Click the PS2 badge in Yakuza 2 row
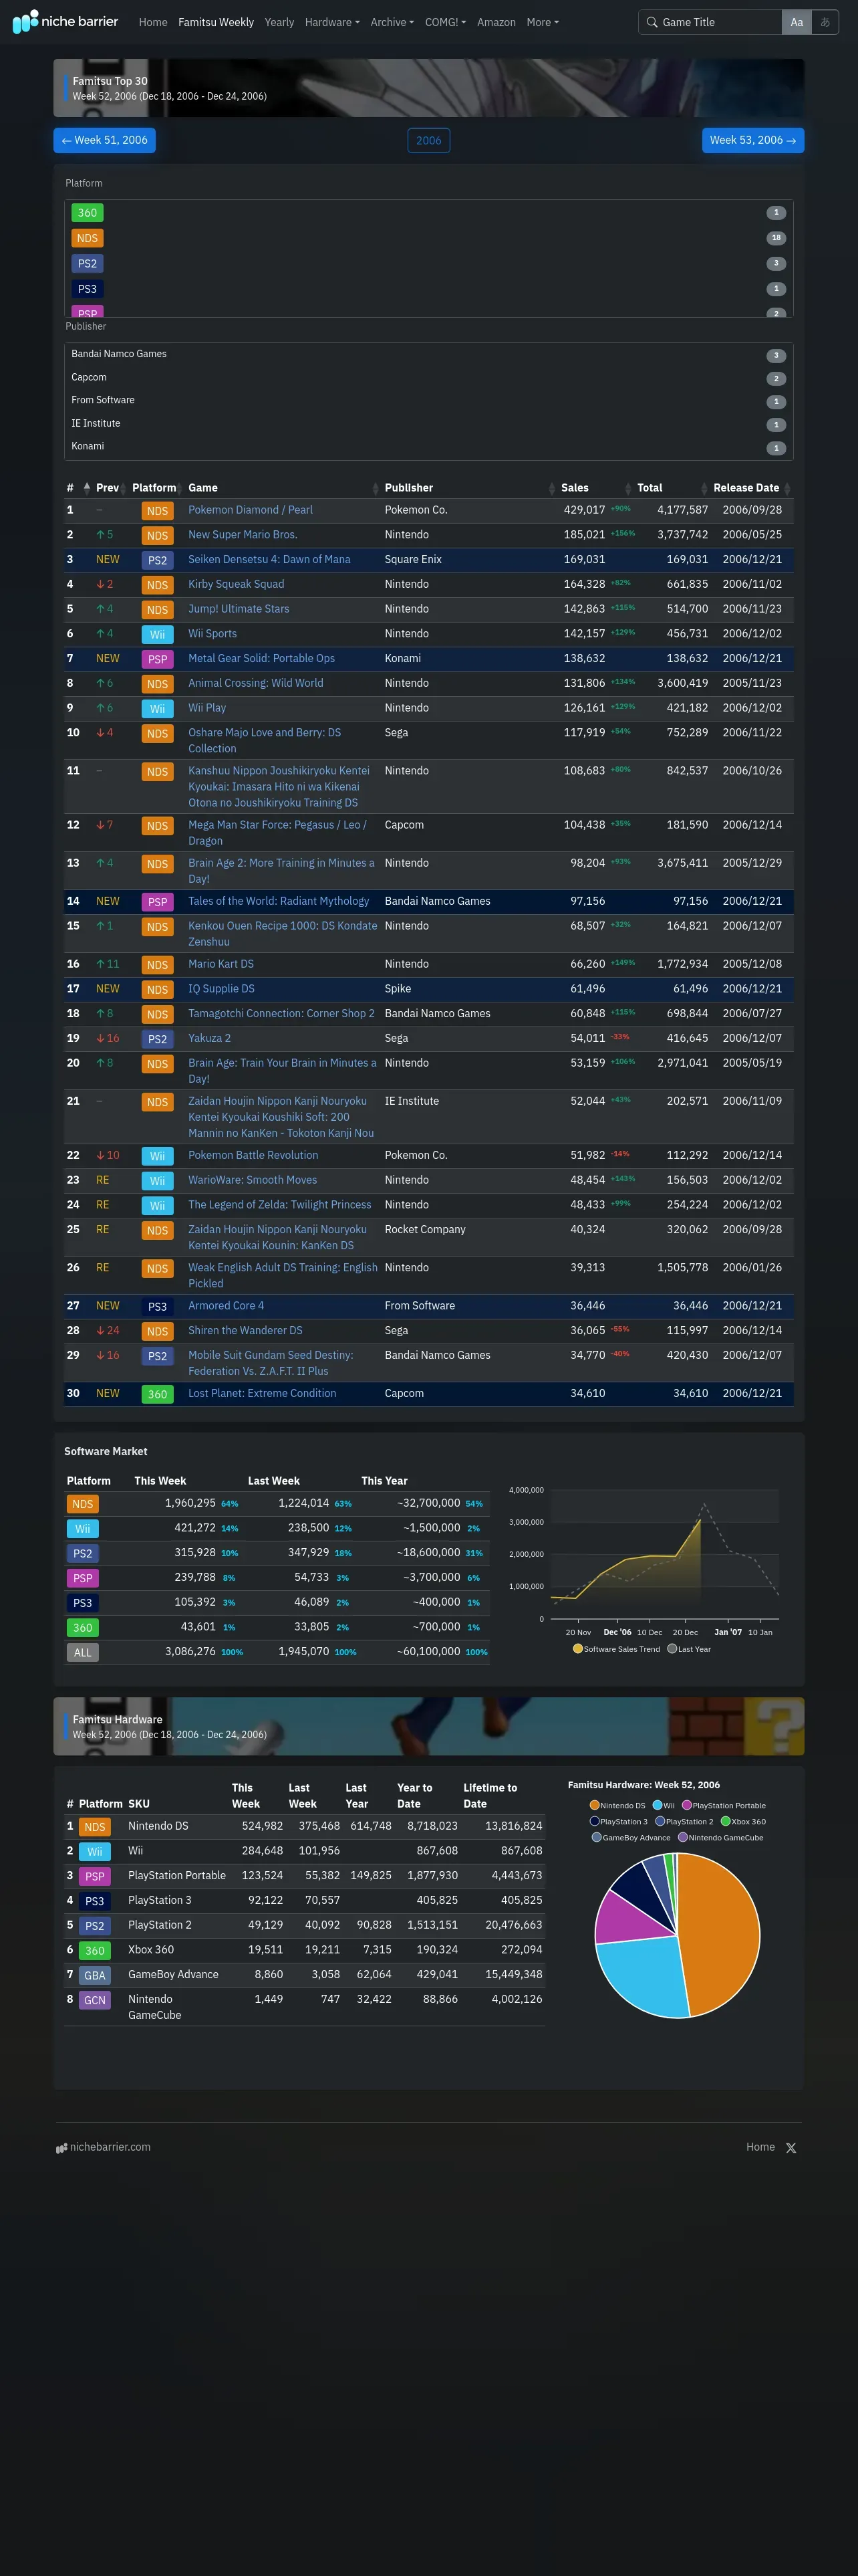Screen dimensions: 858x2576 (158, 1039)
